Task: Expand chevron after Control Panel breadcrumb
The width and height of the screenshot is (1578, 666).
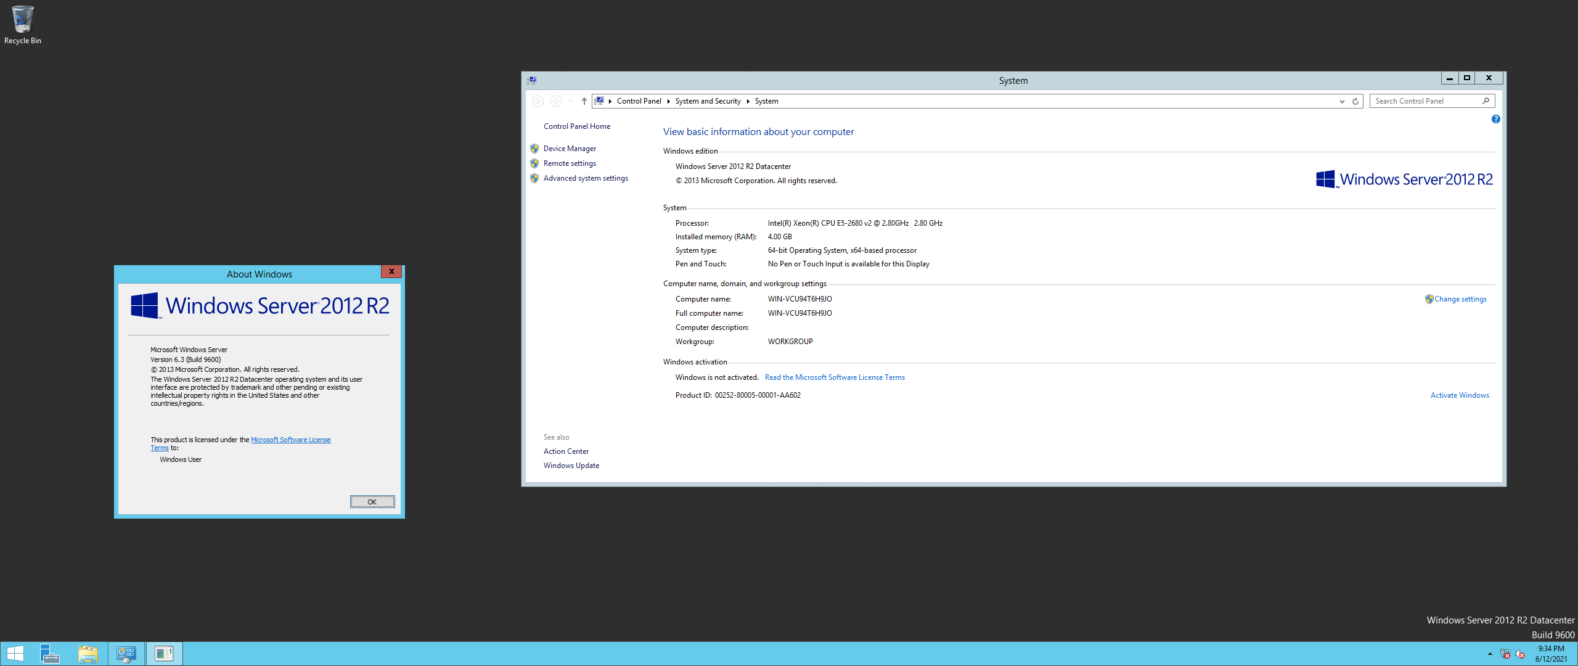Action: click(668, 101)
